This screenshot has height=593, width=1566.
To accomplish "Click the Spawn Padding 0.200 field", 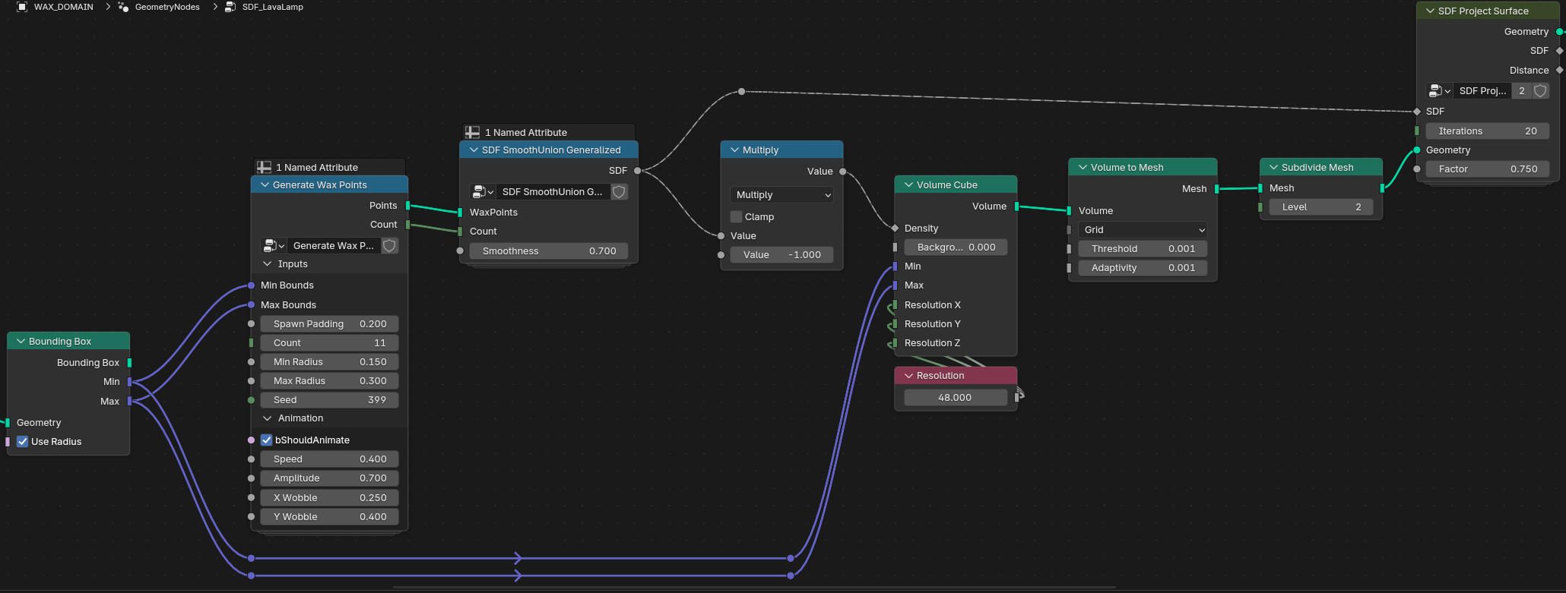I will click(330, 324).
